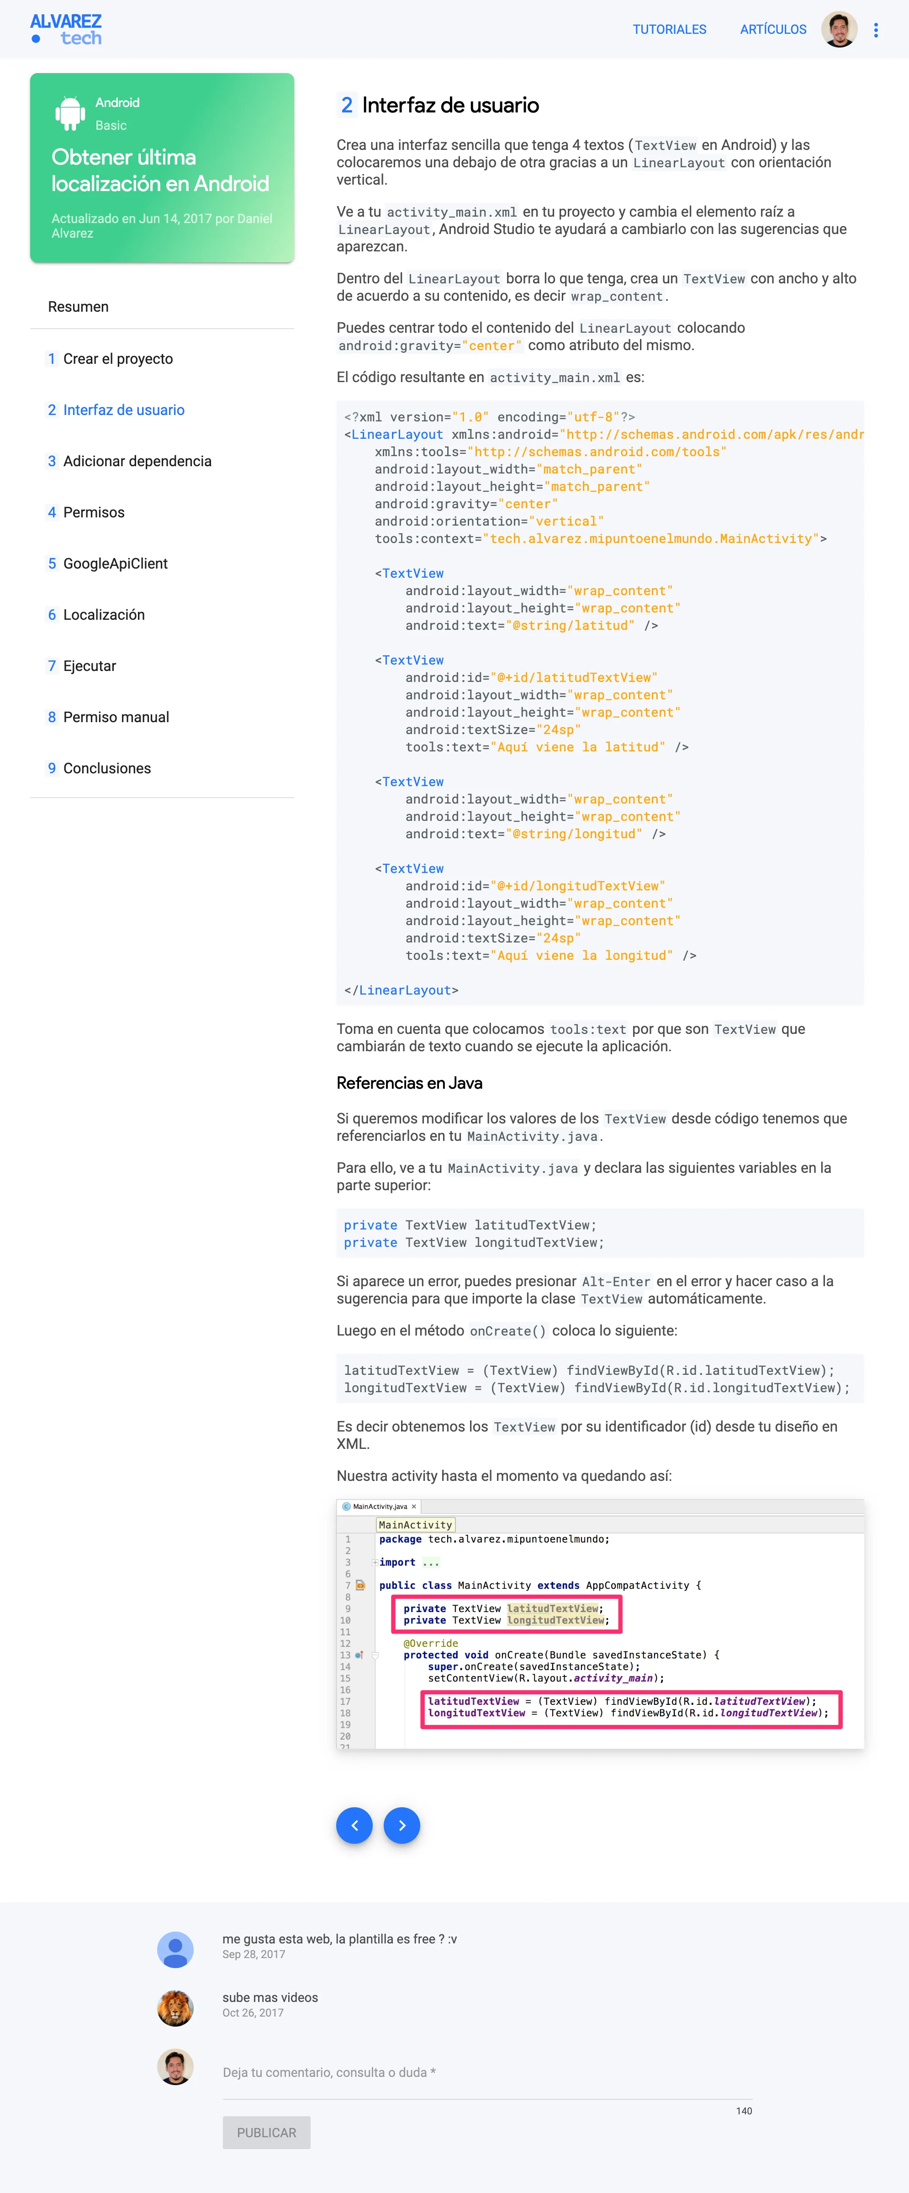Click the 'Interfaz de usuario' section heading
Viewport: 909px width, 2193px height.
(x=450, y=105)
